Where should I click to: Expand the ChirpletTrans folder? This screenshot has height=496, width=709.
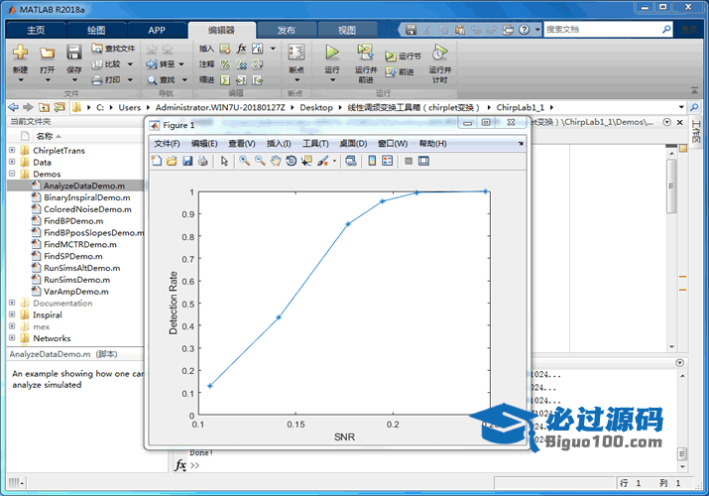[12, 150]
